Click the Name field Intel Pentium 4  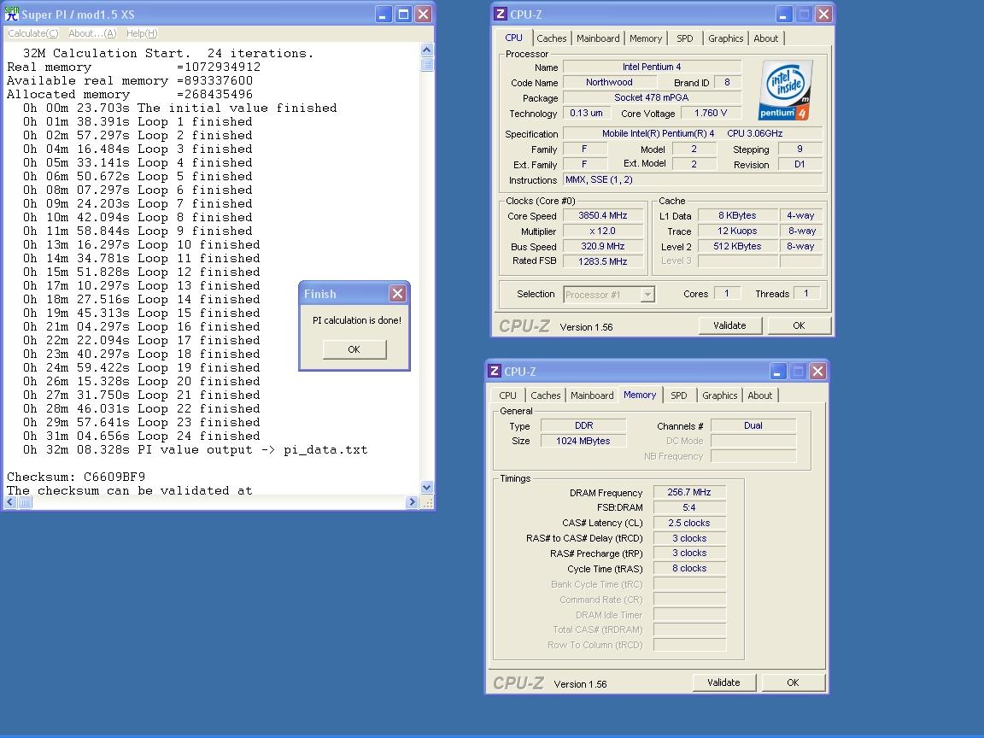tap(652, 67)
